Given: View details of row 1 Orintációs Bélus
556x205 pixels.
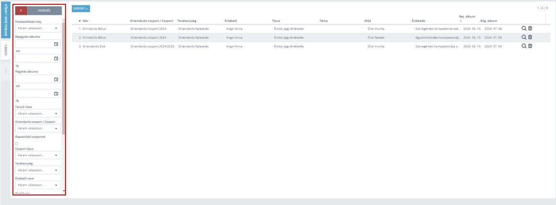Looking at the screenshot, I should pos(524,28).
